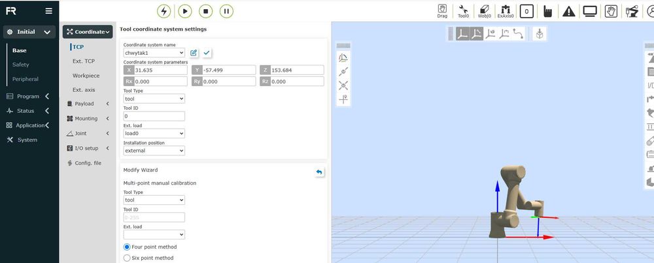Click the X value field 31.635

click(161, 70)
